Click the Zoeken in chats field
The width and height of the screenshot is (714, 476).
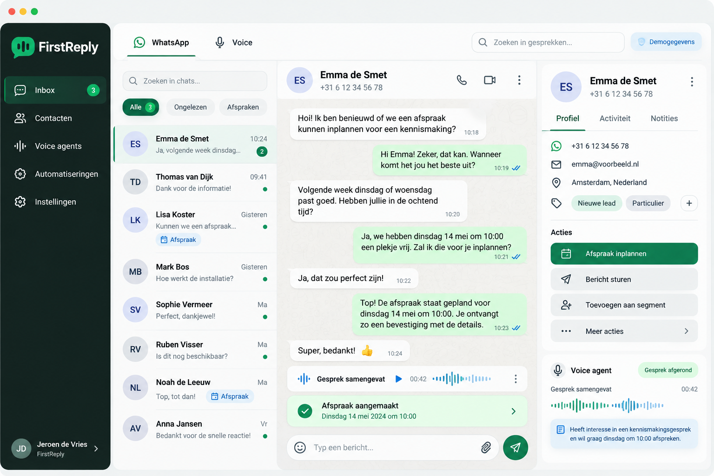pos(195,81)
